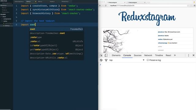The image size is (196, 110).
Task: Click line number 4 in the gutter
Action: [x=16, y=17]
